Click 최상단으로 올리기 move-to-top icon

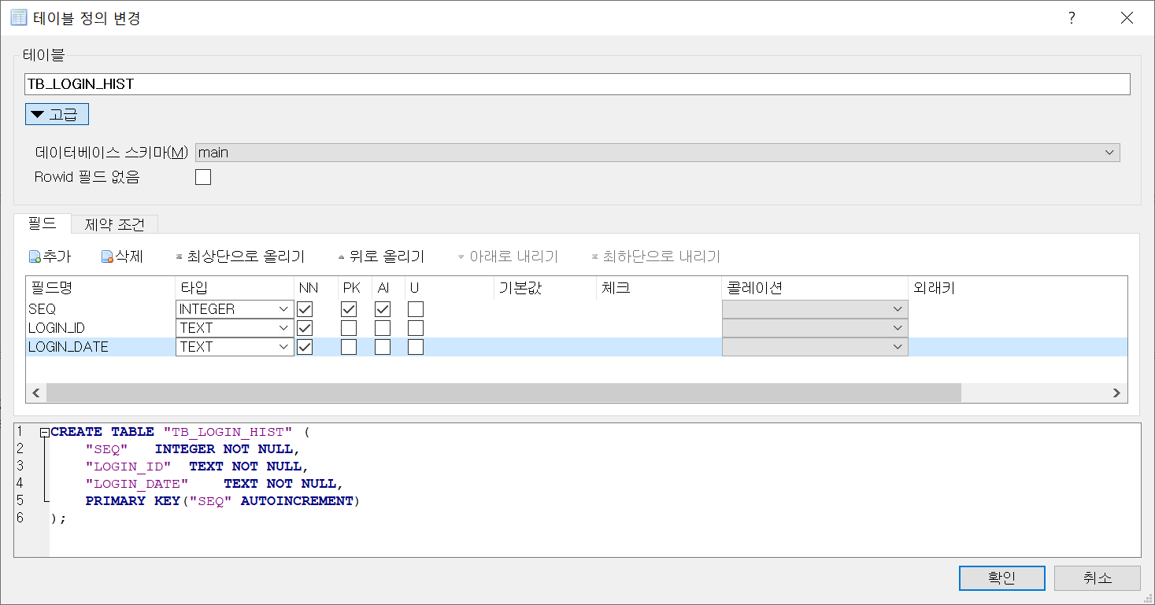(180, 256)
